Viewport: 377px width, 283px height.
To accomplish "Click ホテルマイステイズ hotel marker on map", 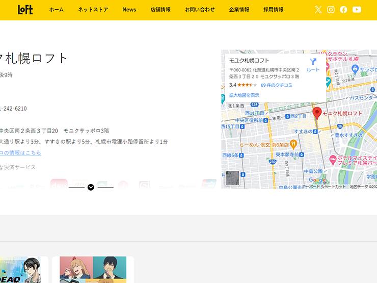I will tap(333, 160).
